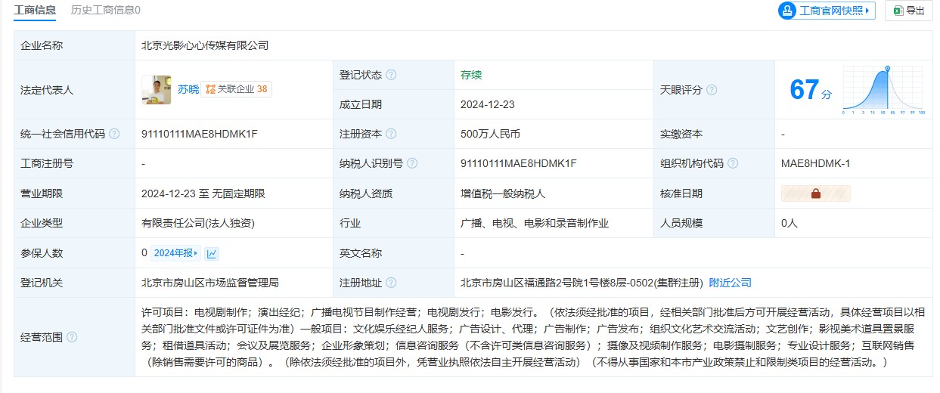The width and height of the screenshot is (940, 393).
Task: Select organization code MAE8HDMK-1
Action: [816, 163]
